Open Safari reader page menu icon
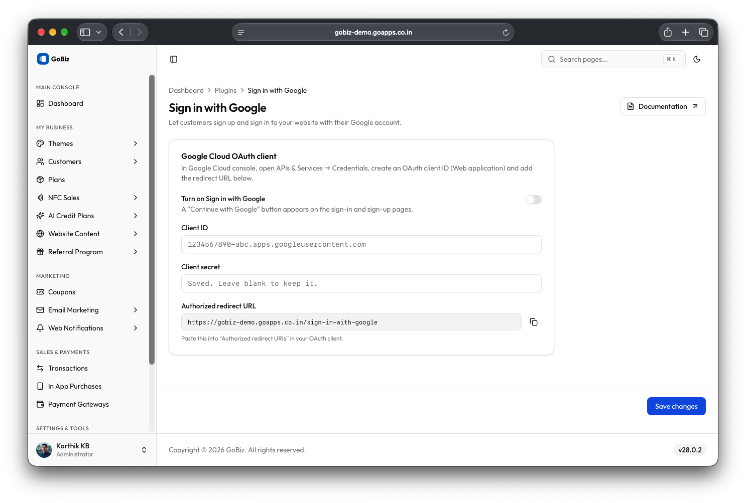746x503 pixels. 241,32
